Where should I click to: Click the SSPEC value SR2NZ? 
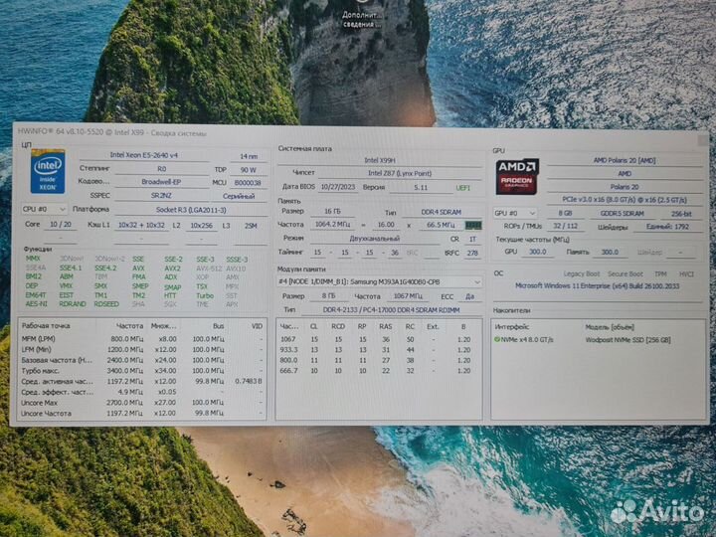point(162,196)
